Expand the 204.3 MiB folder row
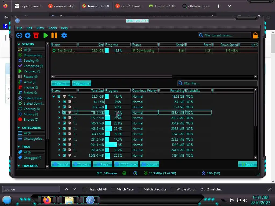The image size is (275, 206). 59,145
